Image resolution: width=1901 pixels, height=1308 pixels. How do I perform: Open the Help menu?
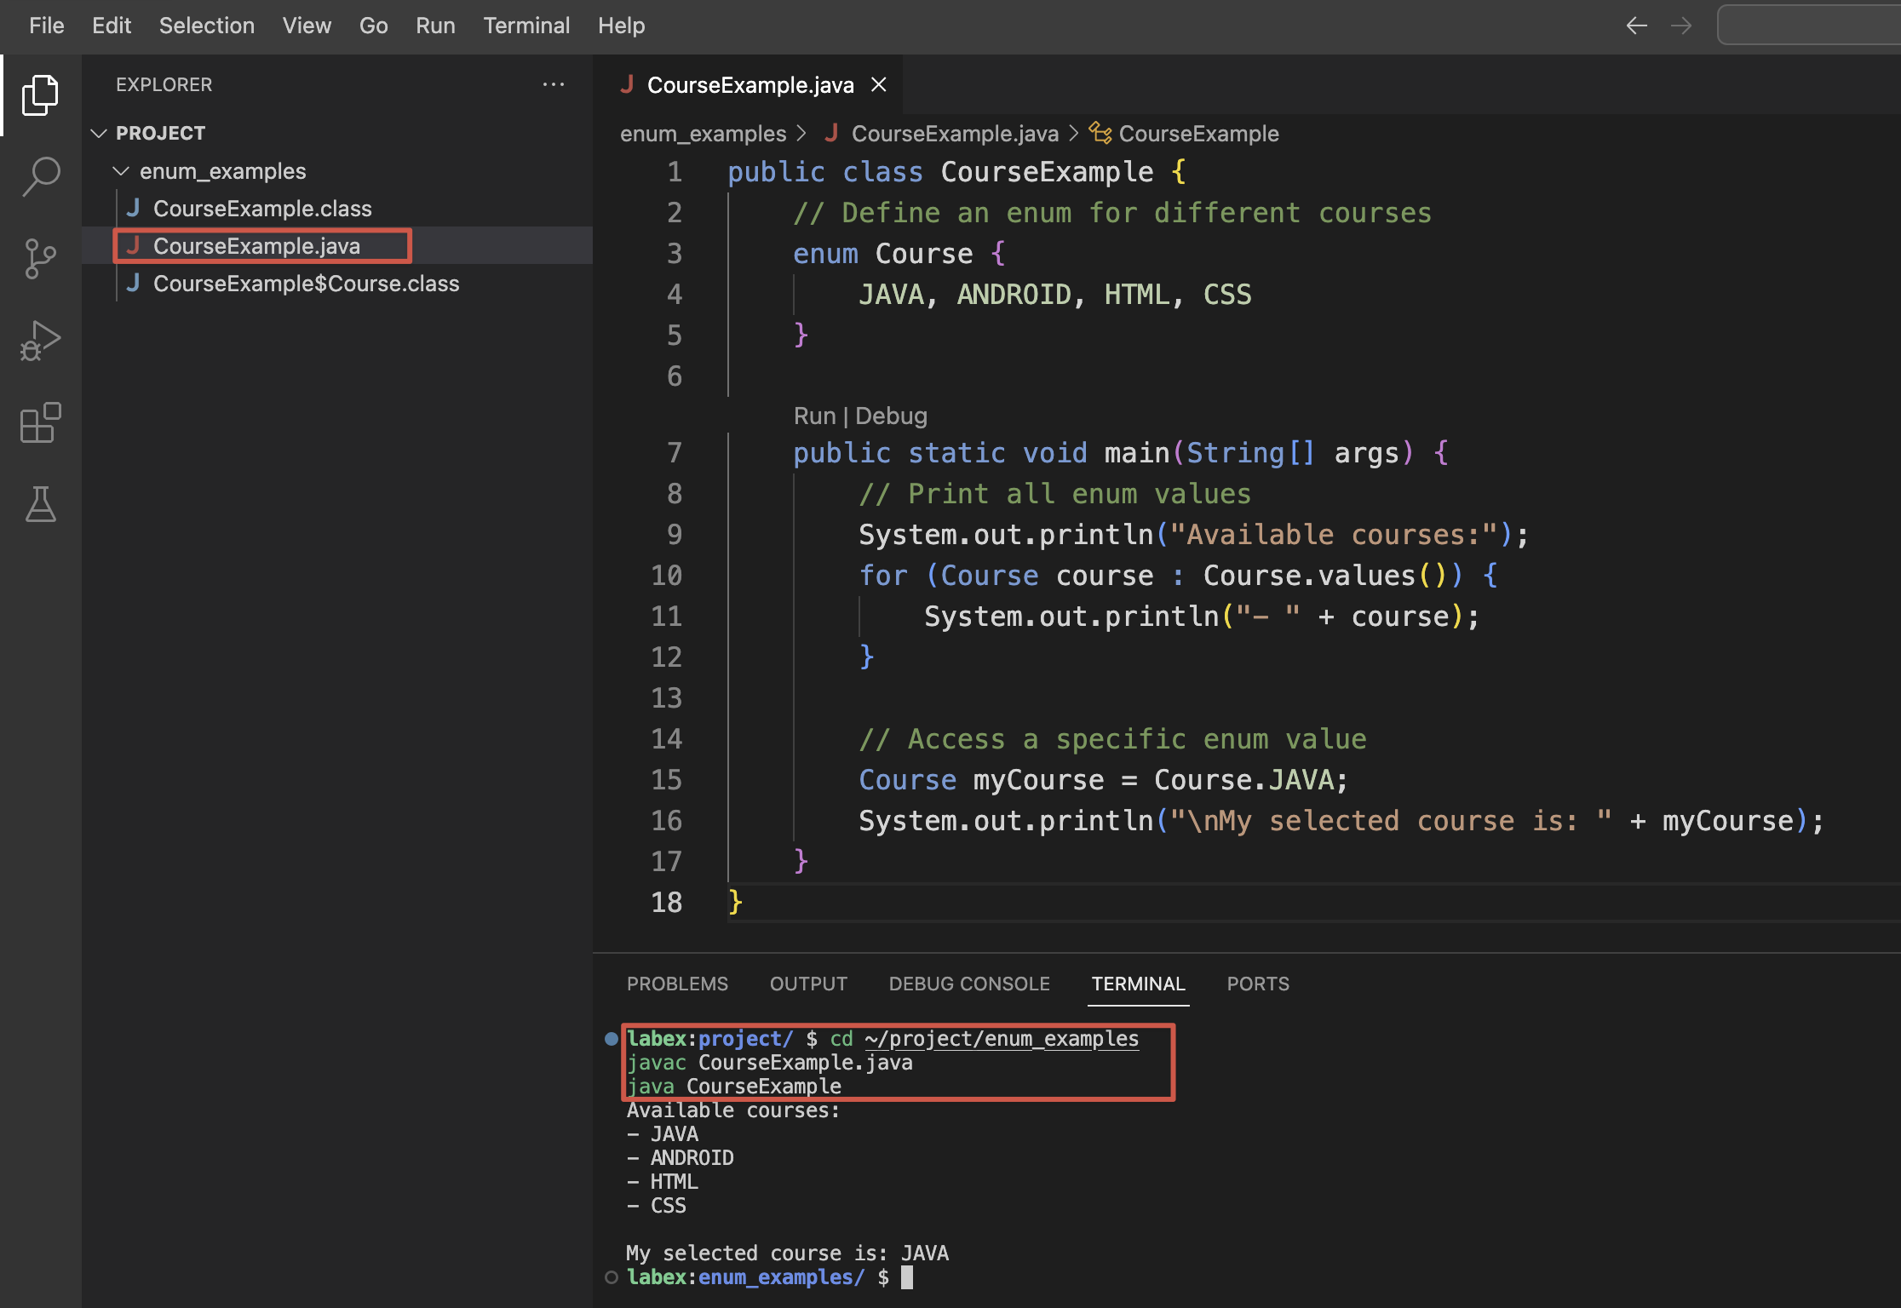click(621, 25)
